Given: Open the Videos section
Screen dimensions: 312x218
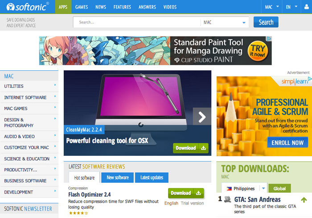Looking at the screenshot, I should [x=170, y=7].
